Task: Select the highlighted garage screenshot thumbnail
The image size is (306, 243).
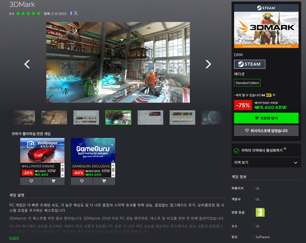Action: [x=118, y=117]
